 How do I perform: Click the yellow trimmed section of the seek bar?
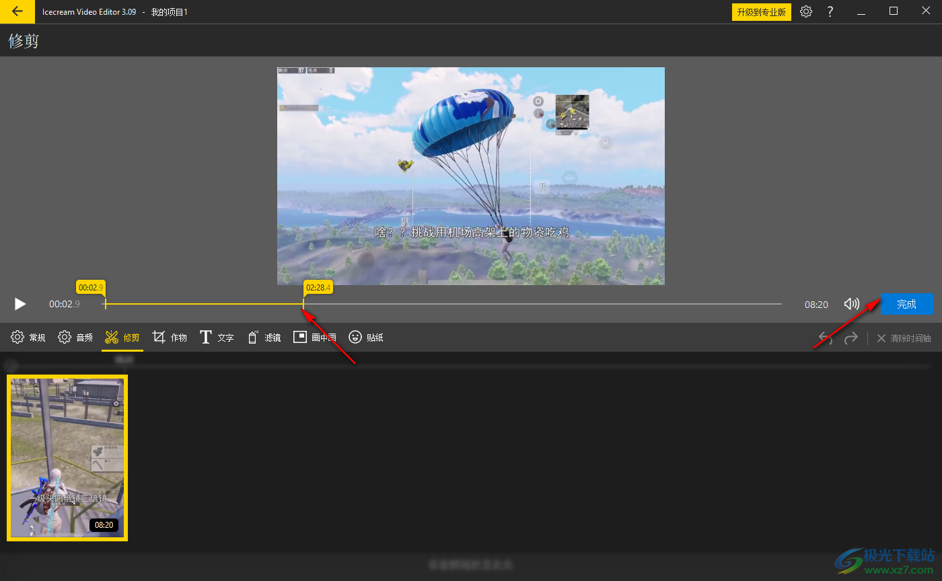pyautogui.click(x=204, y=304)
